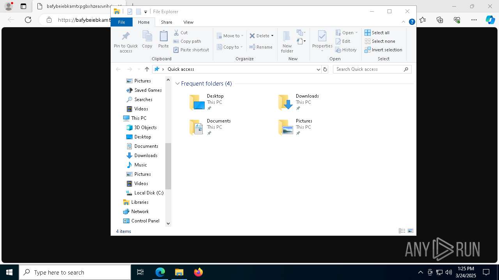This screenshot has height=280, width=499.
Task: Click Invert selection in ribbon
Action: 384,50
